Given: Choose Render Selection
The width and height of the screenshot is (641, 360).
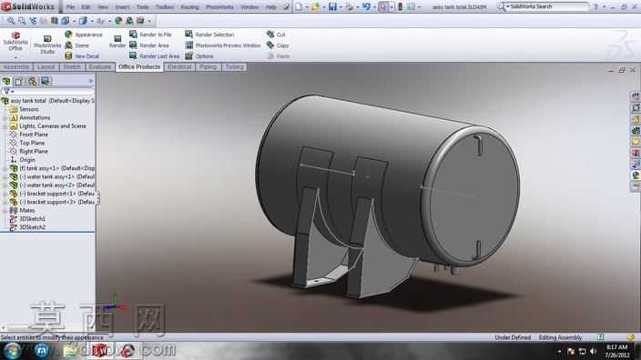Looking at the screenshot, I should [209, 35].
